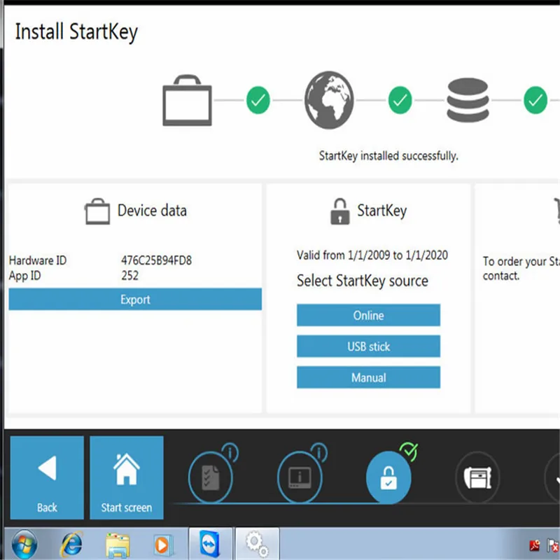This screenshot has height=560, width=560.
Task: Choose USB stick as StartKey source
Action: [x=368, y=346]
